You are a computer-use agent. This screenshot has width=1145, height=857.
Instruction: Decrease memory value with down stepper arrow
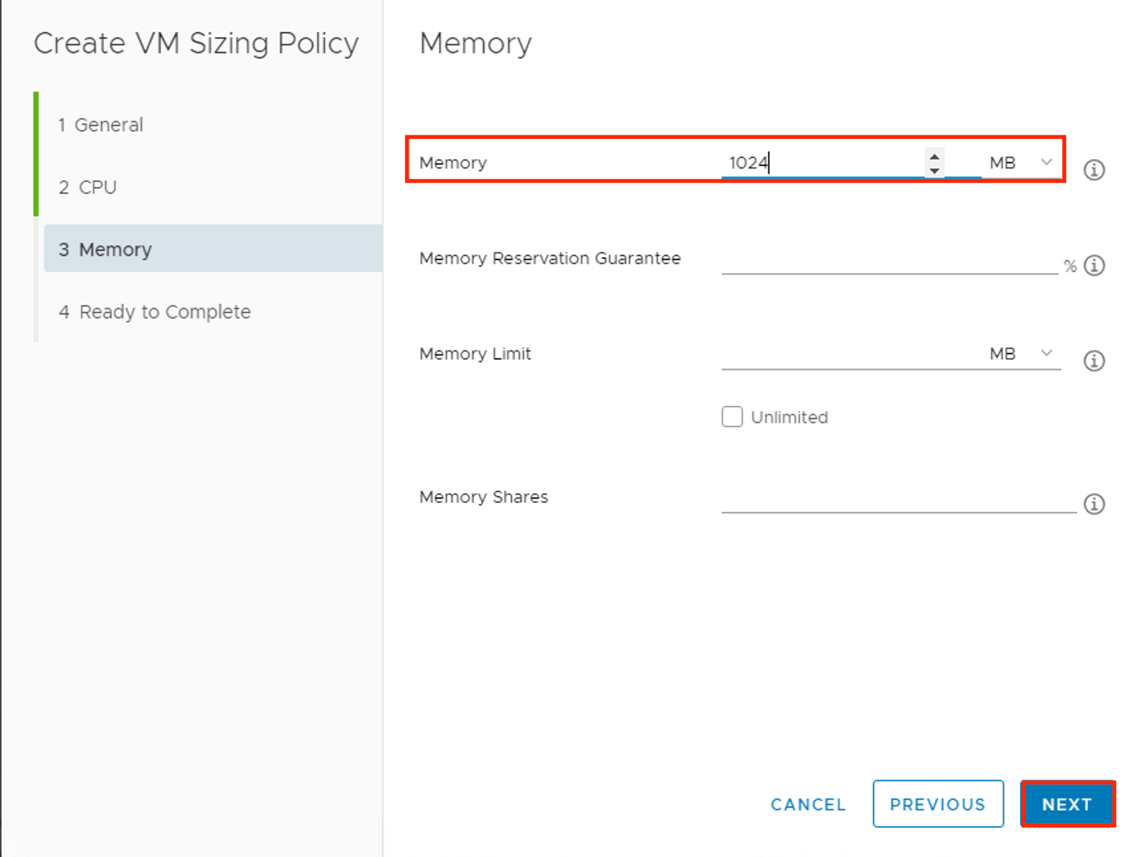click(934, 170)
